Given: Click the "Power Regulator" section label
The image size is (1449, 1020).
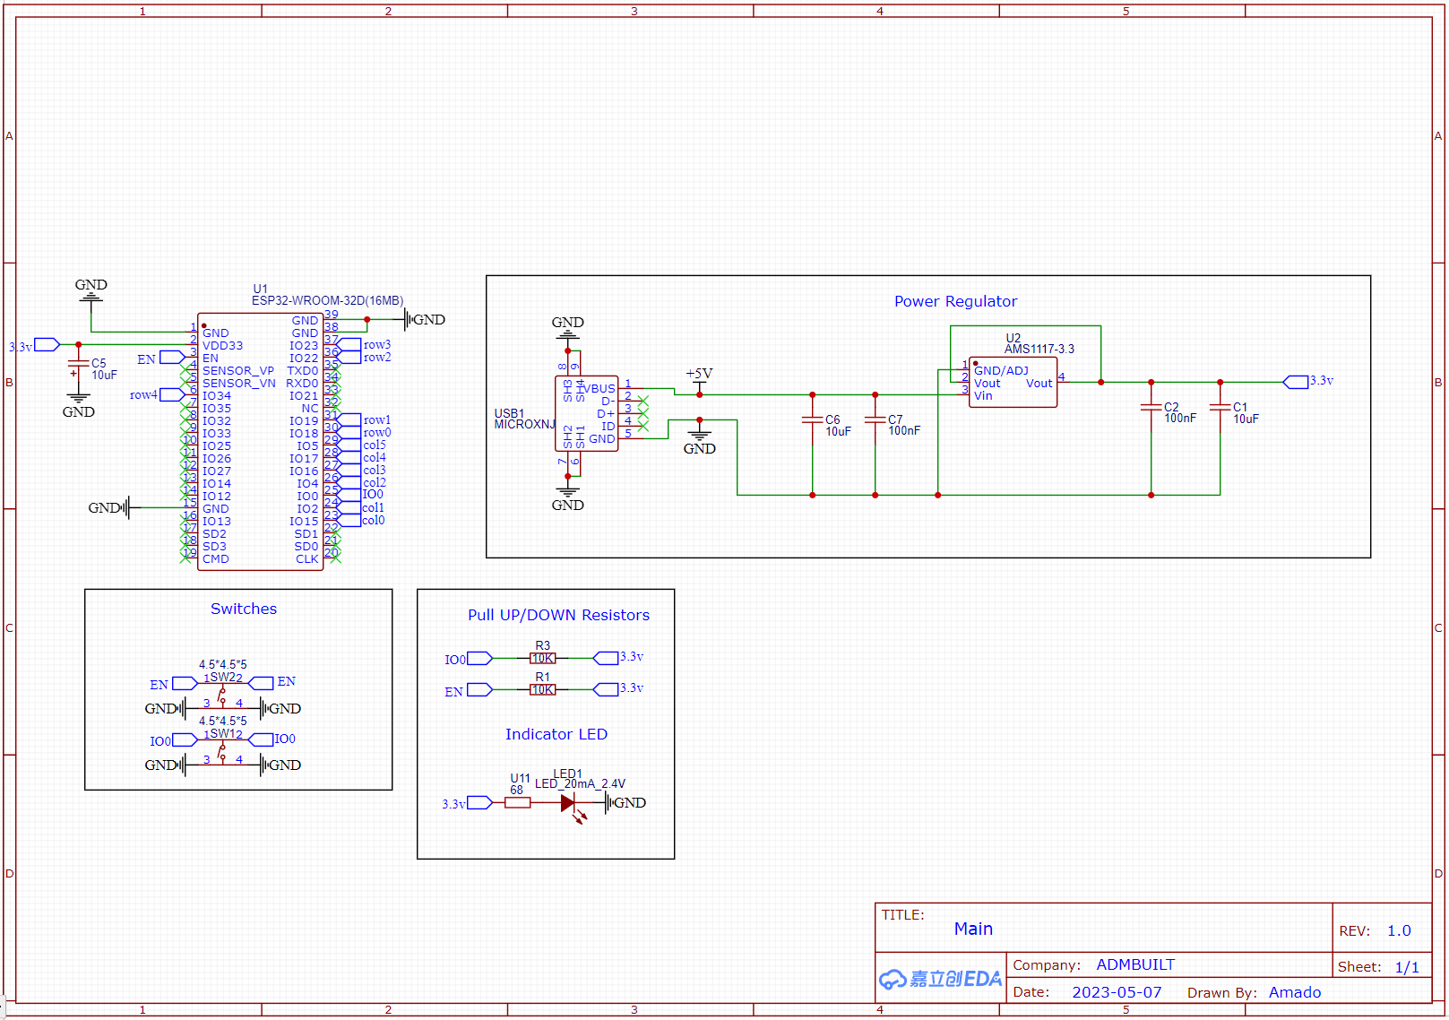Looking at the screenshot, I should (x=955, y=302).
